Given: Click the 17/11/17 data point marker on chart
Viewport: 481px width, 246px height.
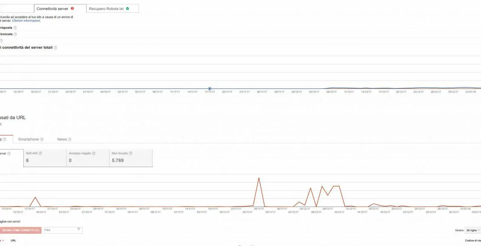Looking at the screenshot, I should click(x=210, y=89).
